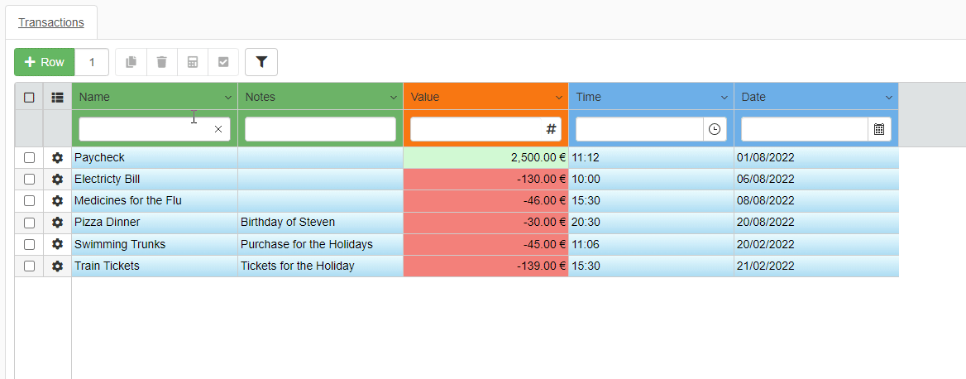Viewport: 966px width, 379px height.
Task: Click the gear icon for Paycheck row
Action: coord(57,157)
